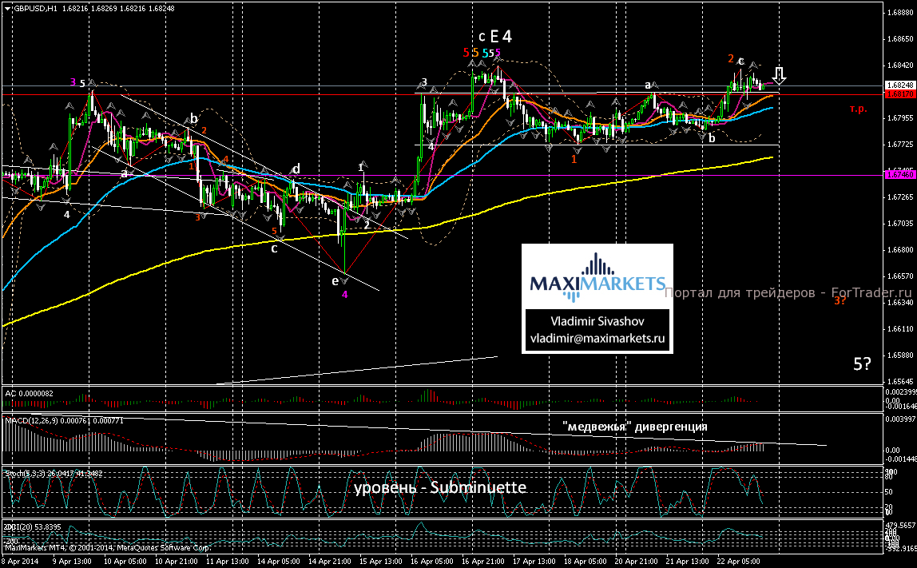Click the MaxiMarkets logo image
Image resolution: width=917 pixels, height=568 pixels.
pyautogui.click(x=597, y=277)
